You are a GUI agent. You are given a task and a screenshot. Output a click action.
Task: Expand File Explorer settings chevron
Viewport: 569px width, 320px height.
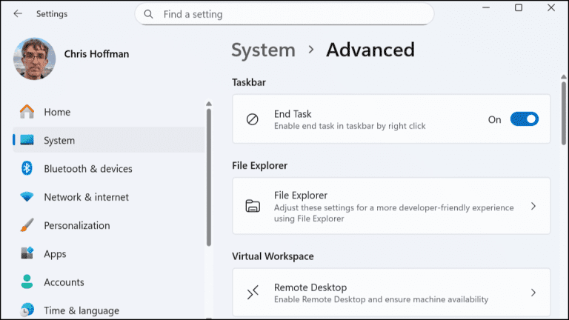click(x=533, y=207)
